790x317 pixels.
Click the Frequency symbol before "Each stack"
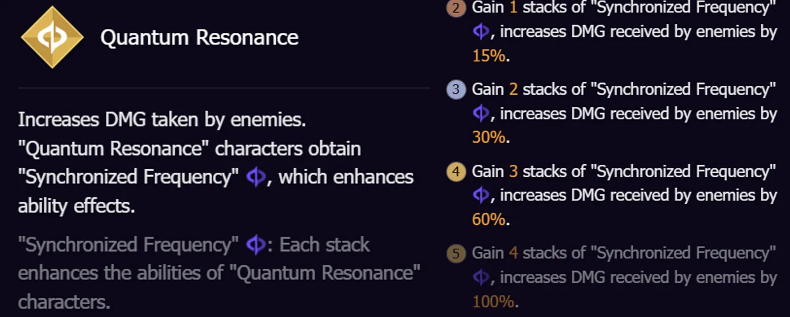pos(255,245)
